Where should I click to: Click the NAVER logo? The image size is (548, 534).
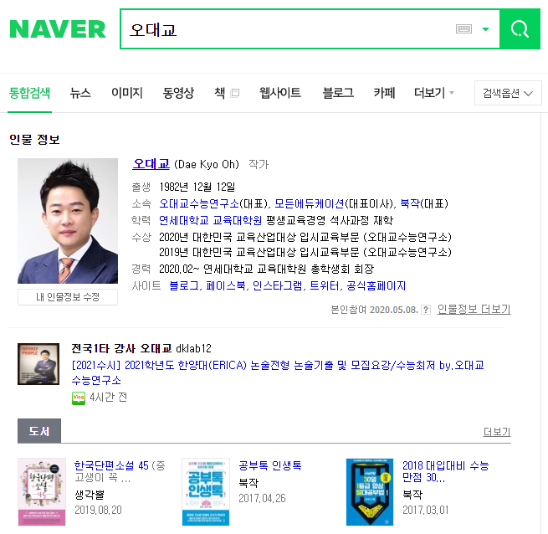(x=58, y=29)
